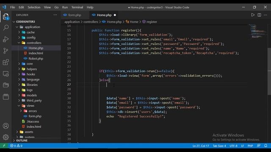Click the VS Code logo icon
271x152 pixels.
(x=4, y=7)
